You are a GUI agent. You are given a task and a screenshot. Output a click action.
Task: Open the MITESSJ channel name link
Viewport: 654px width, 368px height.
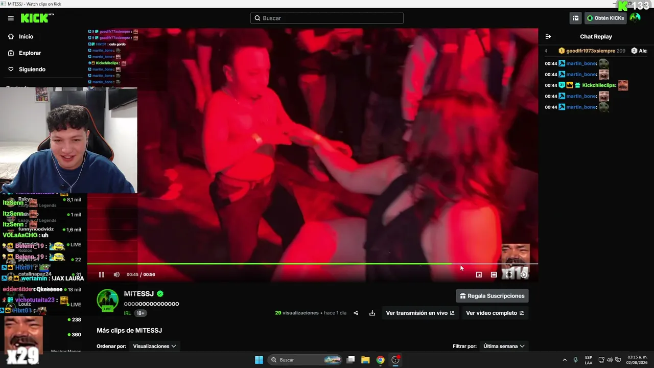coord(139,294)
